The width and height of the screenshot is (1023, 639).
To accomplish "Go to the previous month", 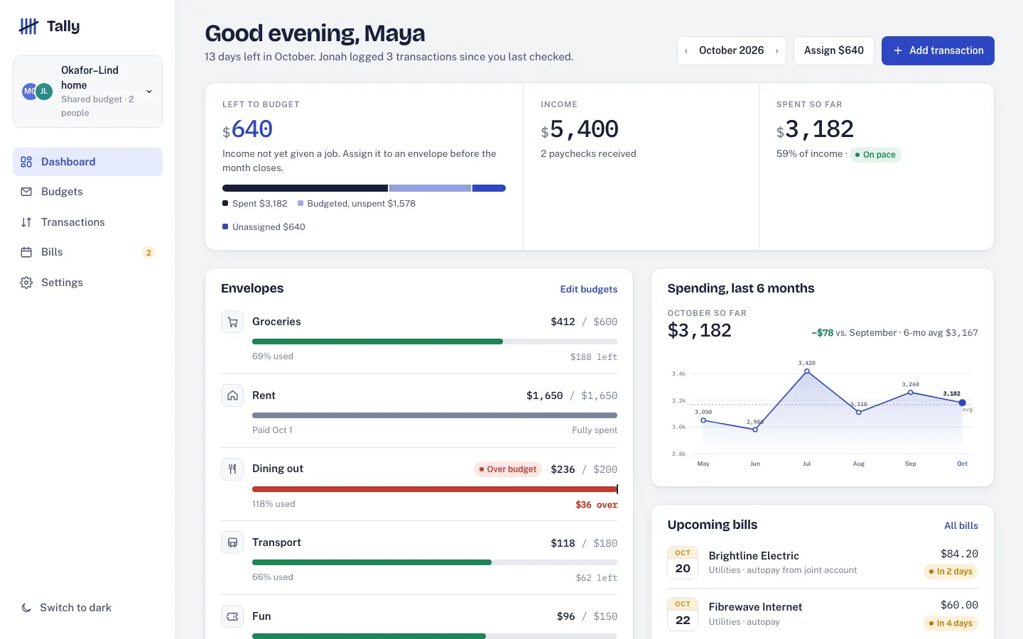I will tap(686, 51).
